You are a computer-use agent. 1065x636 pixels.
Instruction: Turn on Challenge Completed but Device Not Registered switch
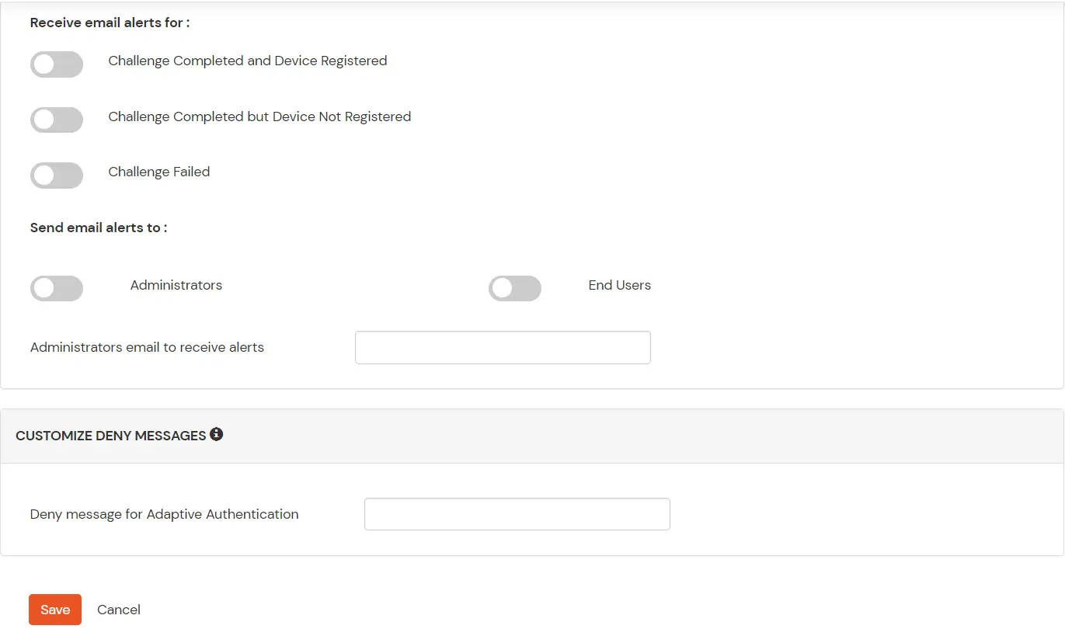[57, 120]
